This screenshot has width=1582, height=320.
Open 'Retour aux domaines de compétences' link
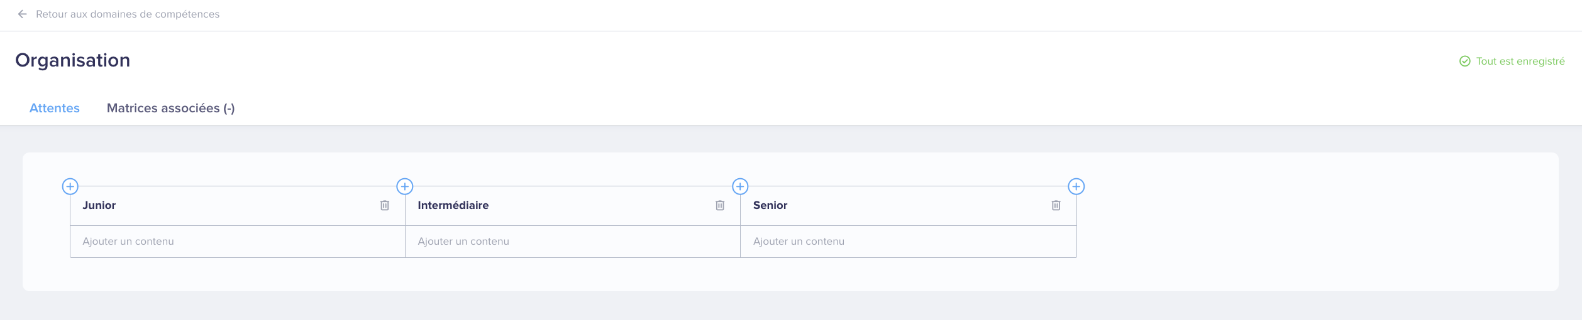pos(128,14)
